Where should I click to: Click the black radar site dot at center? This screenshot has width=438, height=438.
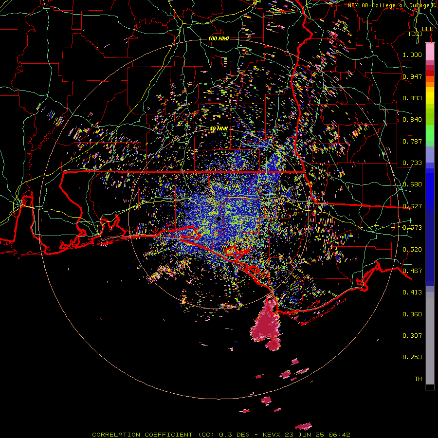219,219
